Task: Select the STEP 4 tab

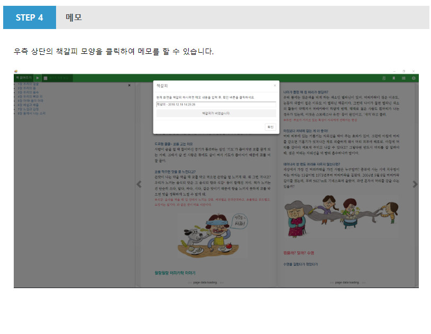Action: 29,17
